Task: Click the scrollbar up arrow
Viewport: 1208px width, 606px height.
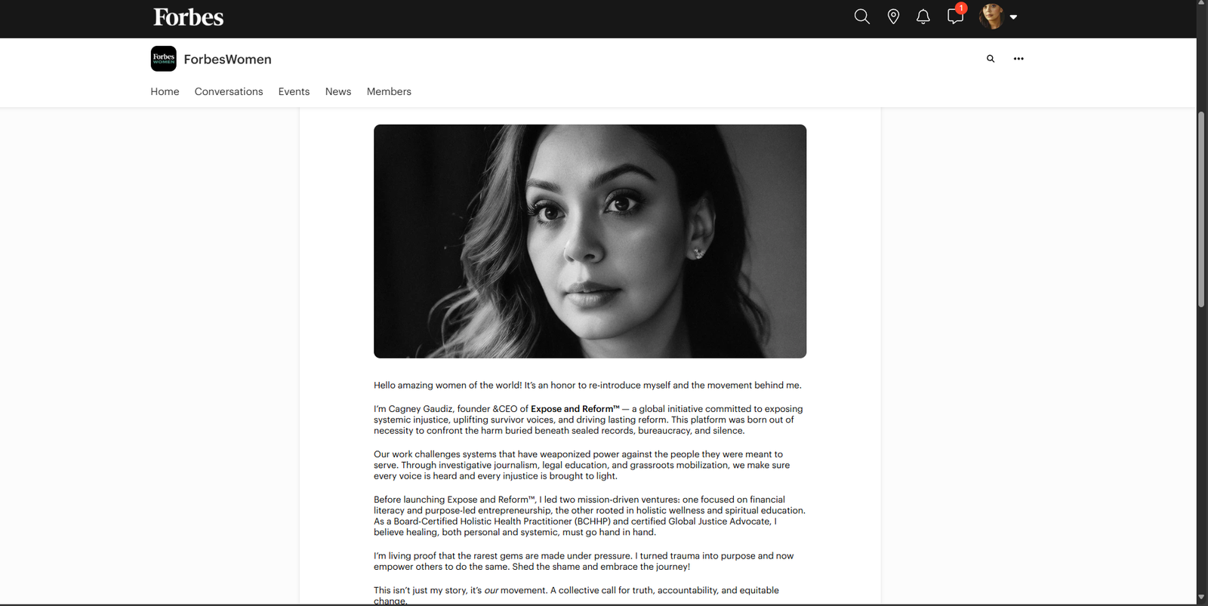Action: (1201, 4)
